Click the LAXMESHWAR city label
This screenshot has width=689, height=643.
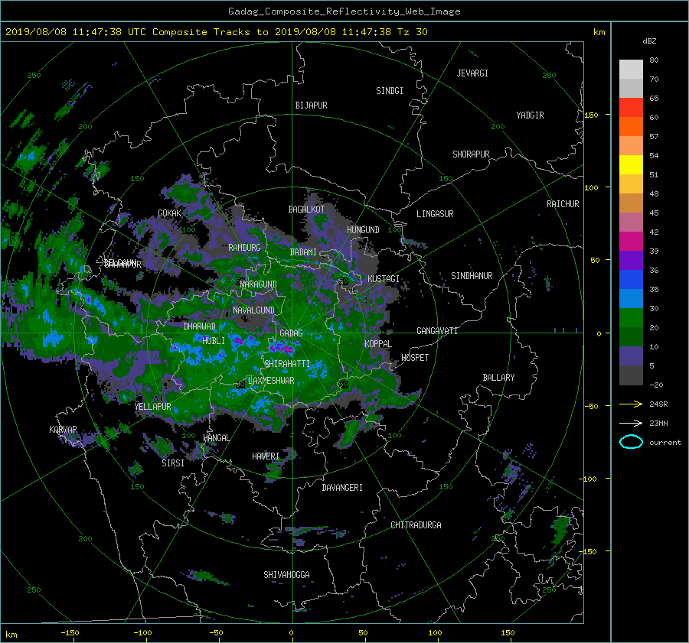click(271, 381)
